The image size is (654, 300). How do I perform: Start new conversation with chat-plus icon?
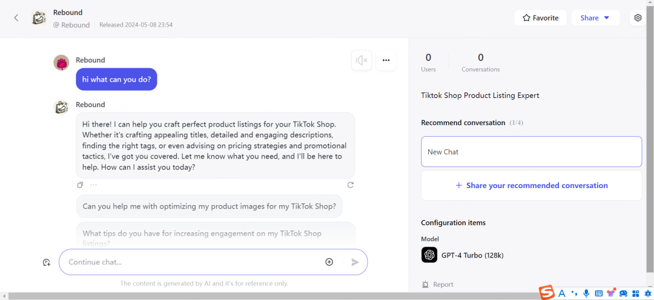[x=46, y=262]
